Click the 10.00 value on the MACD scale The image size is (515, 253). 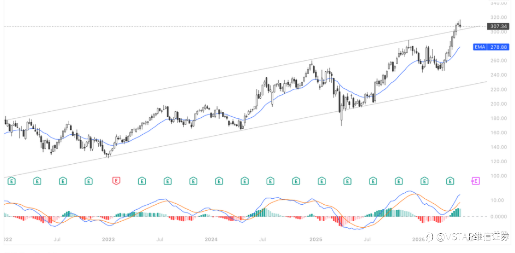(x=500, y=200)
